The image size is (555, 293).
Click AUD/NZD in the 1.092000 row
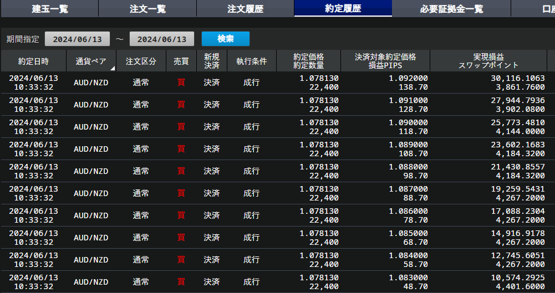[x=91, y=83]
